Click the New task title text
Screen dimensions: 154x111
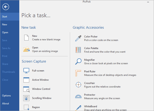(35, 36)
